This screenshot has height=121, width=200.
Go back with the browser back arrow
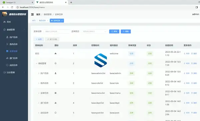point(3,7)
